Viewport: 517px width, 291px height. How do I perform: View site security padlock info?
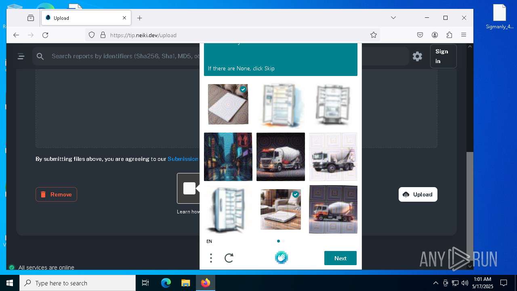pos(103,35)
